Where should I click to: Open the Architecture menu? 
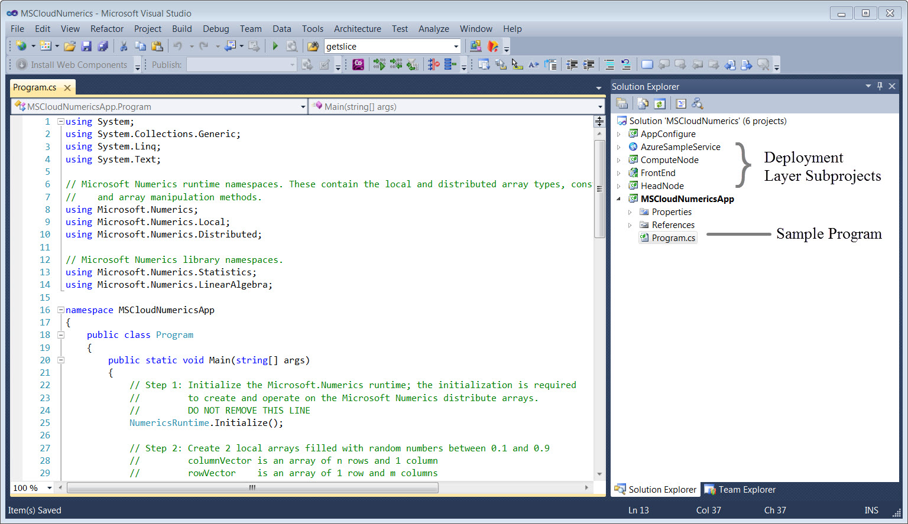pyautogui.click(x=358, y=29)
